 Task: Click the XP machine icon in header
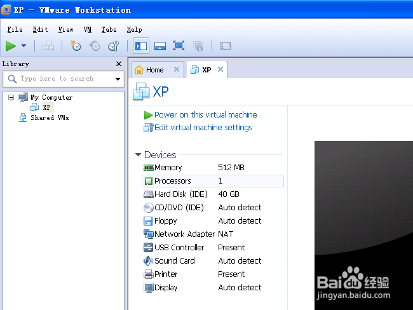(141, 91)
